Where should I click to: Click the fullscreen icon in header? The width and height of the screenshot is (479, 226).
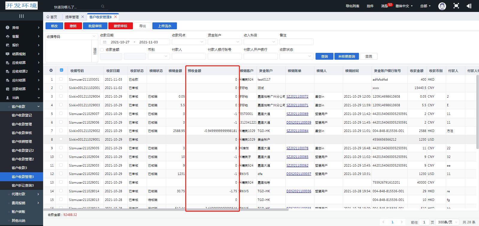456,6
